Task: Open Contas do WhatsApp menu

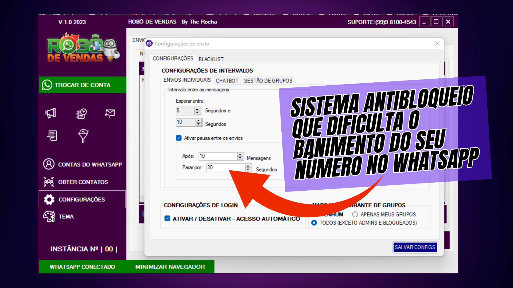Action: [x=83, y=164]
